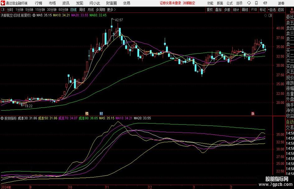Open the customer service headset icon
The width and height of the screenshot is (294, 189).
pyautogui.click(x=249, y=3)
